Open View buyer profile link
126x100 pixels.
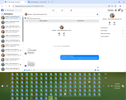click(66, 46)
